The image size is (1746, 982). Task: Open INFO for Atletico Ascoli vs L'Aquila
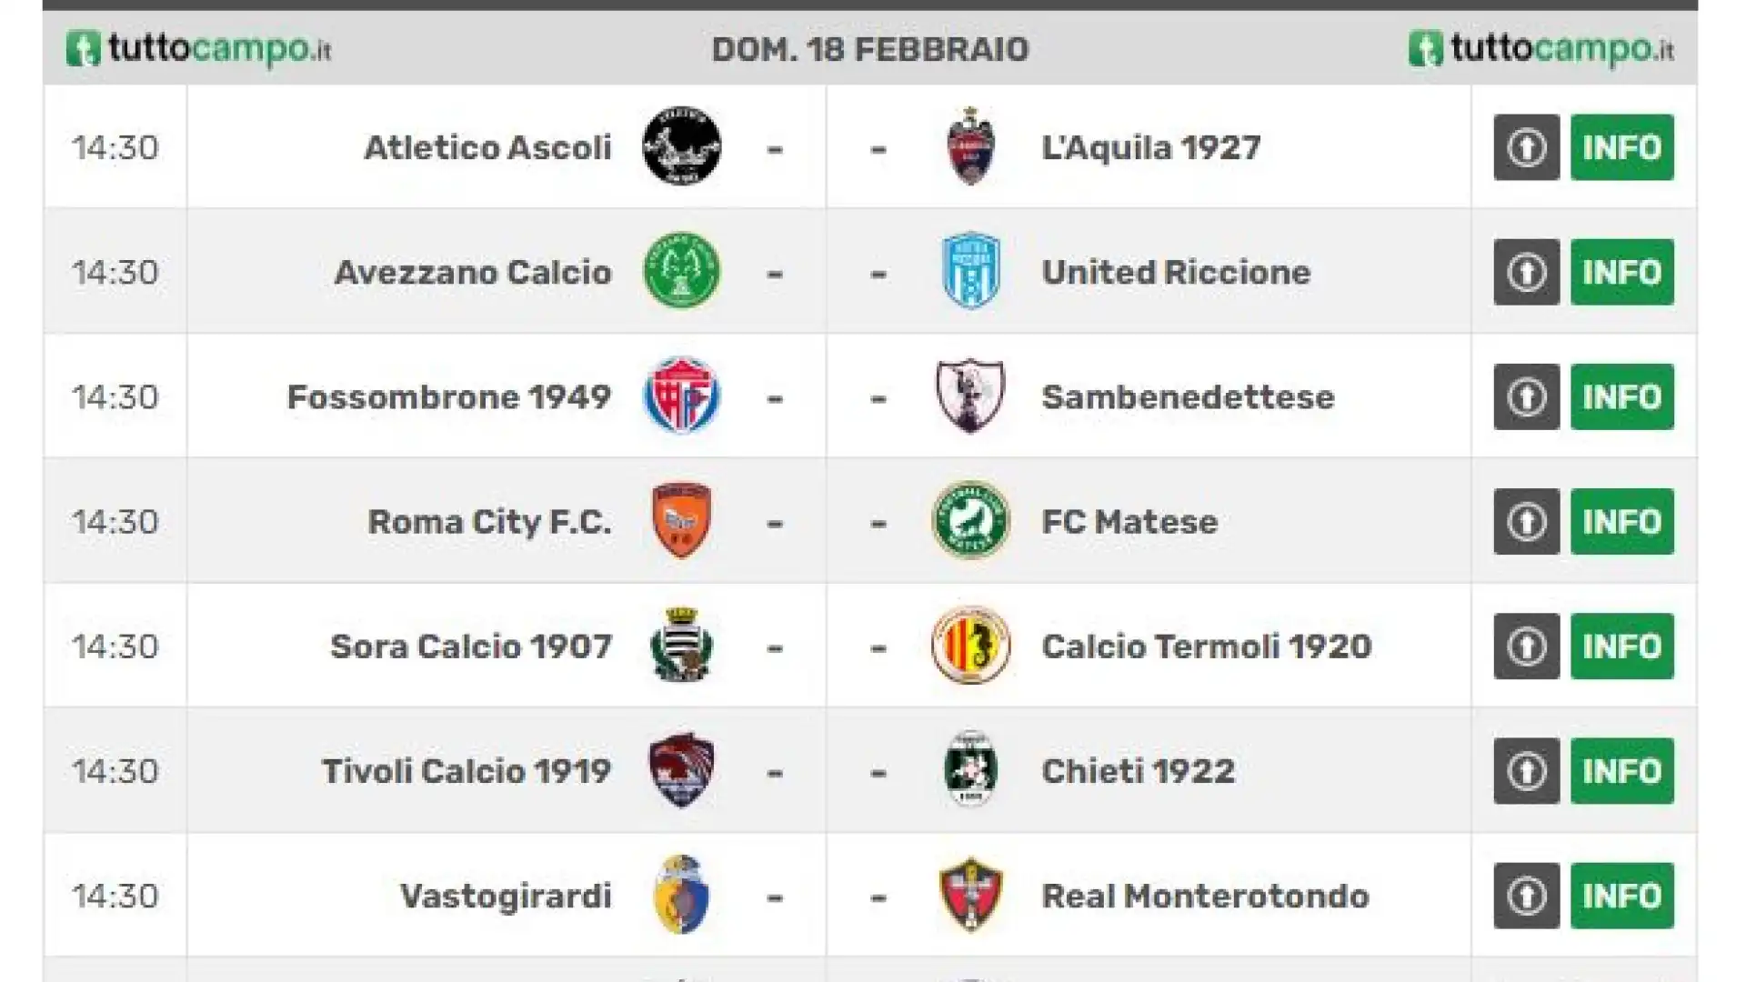click(1622, 147)
